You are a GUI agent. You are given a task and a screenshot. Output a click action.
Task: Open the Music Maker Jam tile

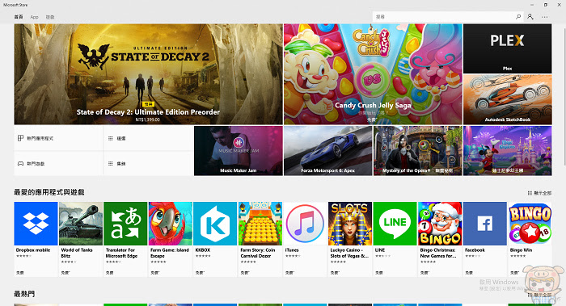pos(239,151)
